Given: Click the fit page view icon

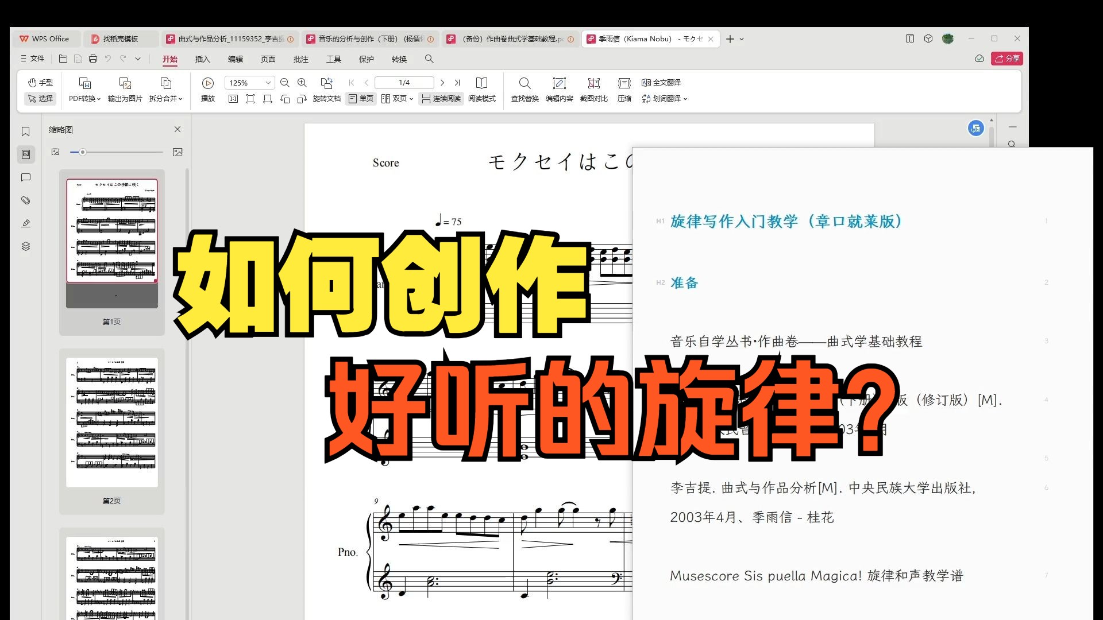Looking at the screenshot, I should (x=250, y=99).
